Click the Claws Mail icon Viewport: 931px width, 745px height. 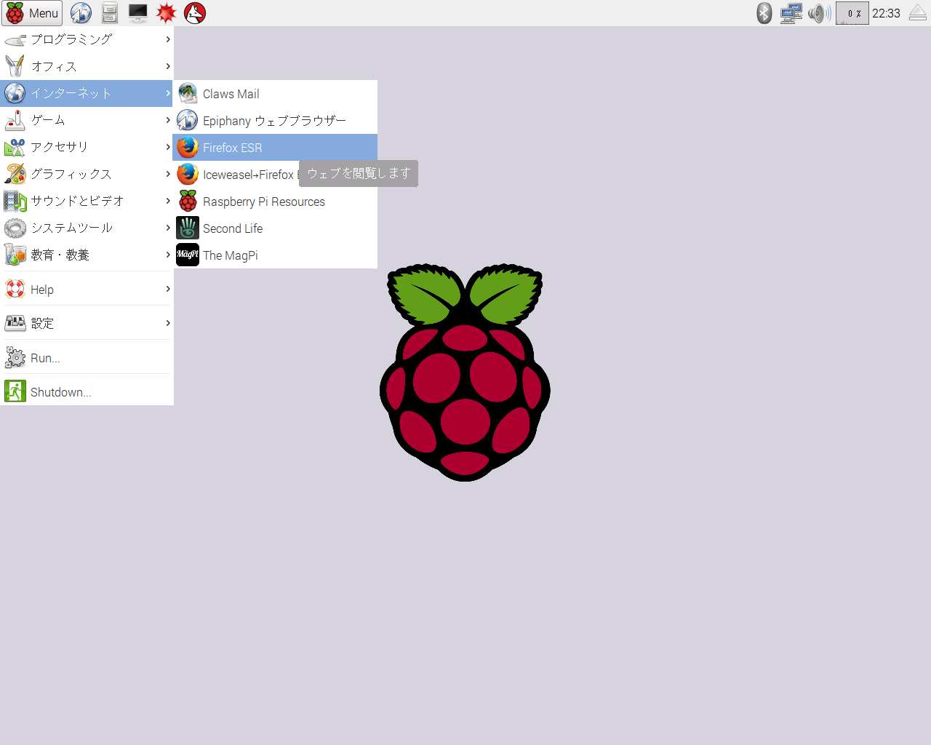tap(188, 94)
